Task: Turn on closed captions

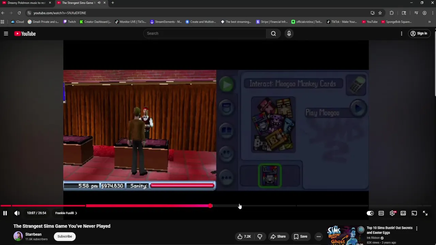Action: 381,213
